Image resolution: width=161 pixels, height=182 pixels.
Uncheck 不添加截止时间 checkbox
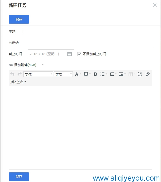(x=79, y=54)
